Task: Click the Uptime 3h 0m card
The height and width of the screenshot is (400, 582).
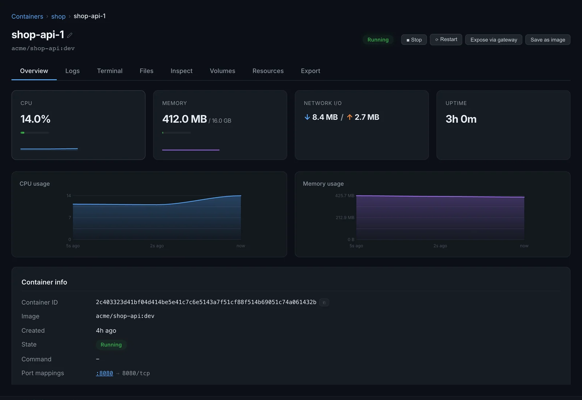Action: coord(503,125)
